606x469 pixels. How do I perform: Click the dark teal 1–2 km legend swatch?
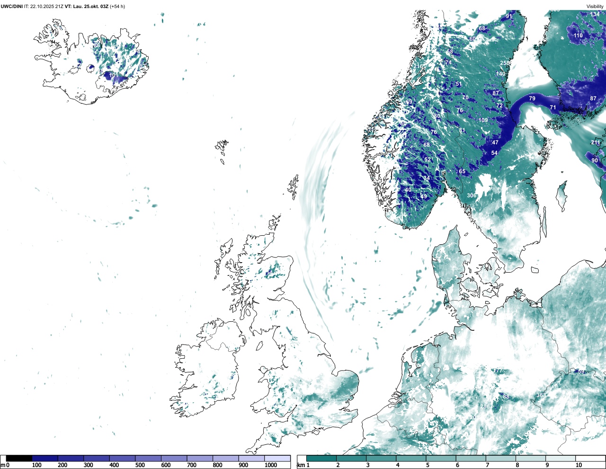tap(321, 458)
